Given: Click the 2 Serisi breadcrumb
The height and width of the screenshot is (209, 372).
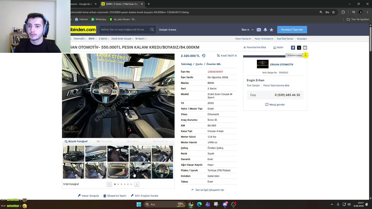Looking at the screenshot, I should [x=103, y=39].
